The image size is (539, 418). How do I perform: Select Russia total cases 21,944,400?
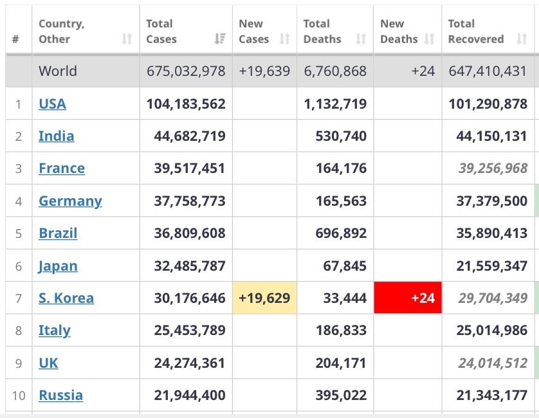point(190,395)
